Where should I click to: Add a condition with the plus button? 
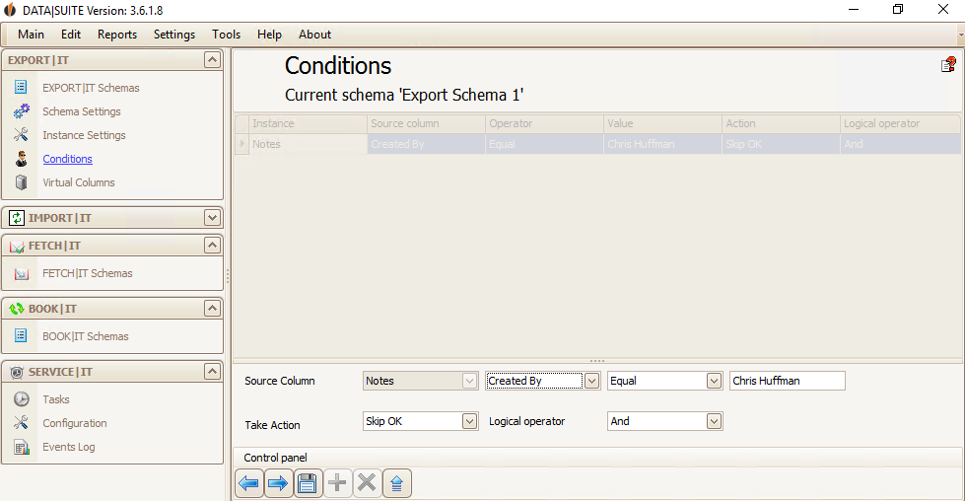point(337,483)
